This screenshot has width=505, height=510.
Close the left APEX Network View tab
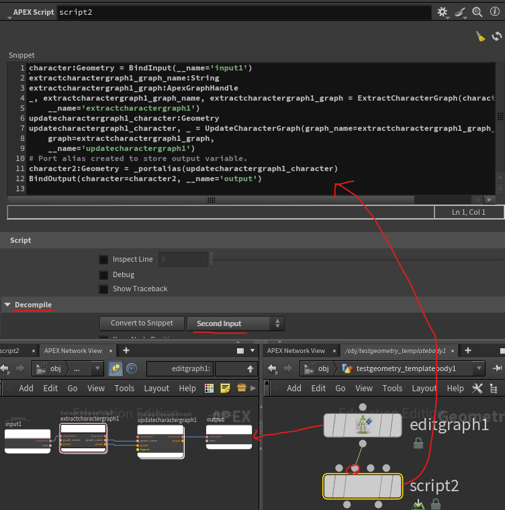[111, 351]
